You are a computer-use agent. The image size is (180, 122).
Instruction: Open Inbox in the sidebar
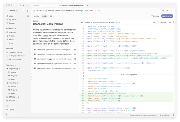[17, 16]
